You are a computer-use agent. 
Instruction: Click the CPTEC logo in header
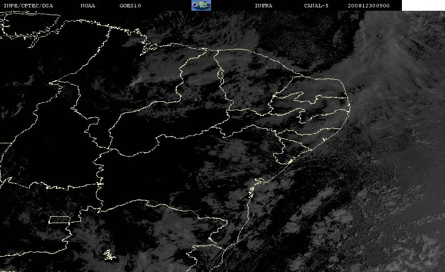pos(201,5)
